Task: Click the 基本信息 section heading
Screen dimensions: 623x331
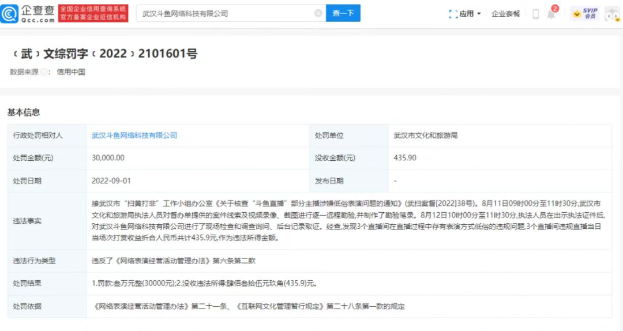Action: [24, 112]
